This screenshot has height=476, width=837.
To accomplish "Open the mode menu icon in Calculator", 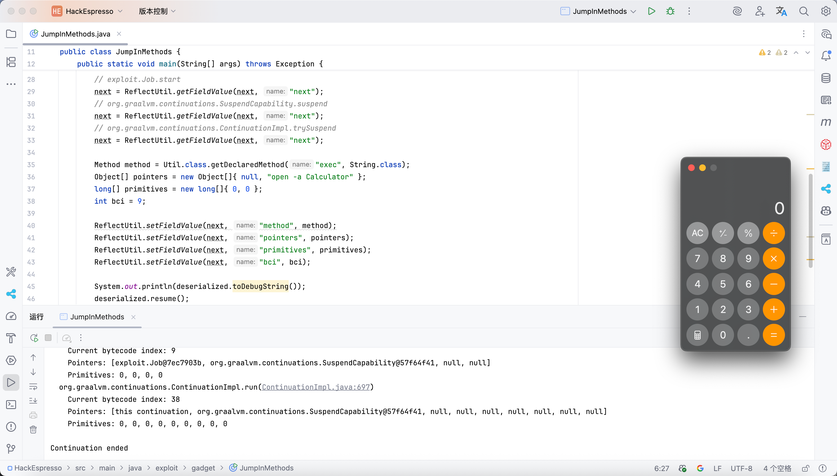I will tap(697, 335).
